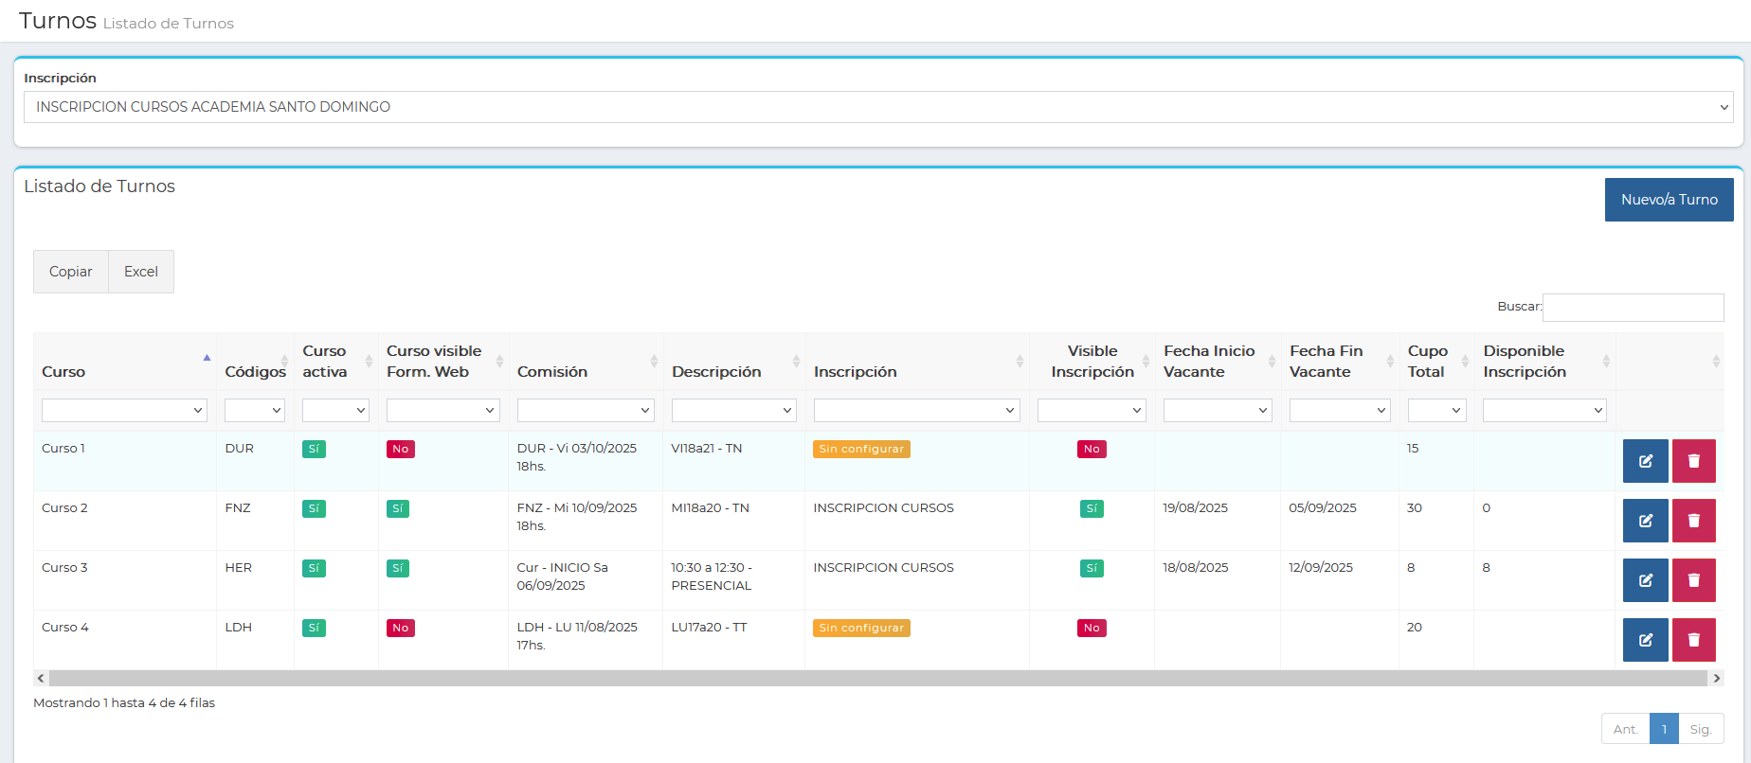Sort table by Inscripción column

click(x=917, y=362)
